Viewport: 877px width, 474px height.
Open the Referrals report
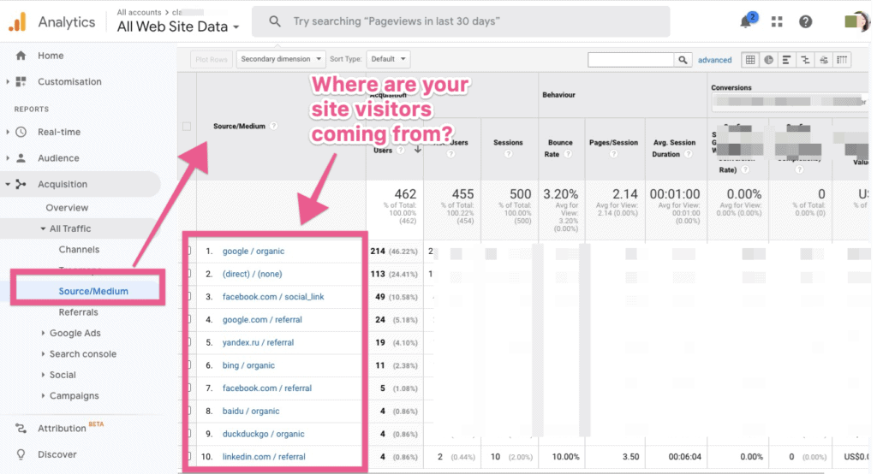78,312
